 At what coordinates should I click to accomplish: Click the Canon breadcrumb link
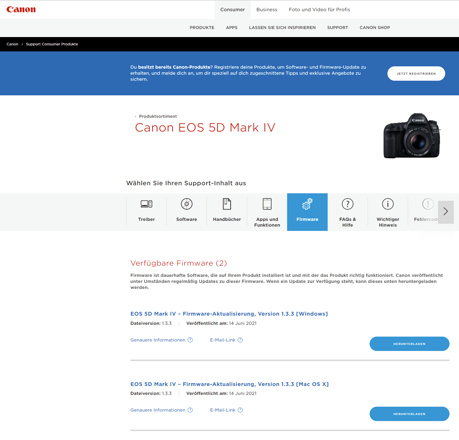click(x=12, y=44)
